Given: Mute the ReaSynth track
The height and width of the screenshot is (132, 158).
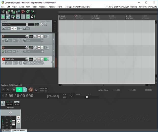Looking at the screenshot, I should 39,59.
